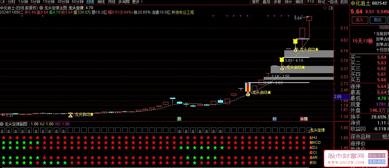
Task: Click the RSI row label
Action: 313,162
